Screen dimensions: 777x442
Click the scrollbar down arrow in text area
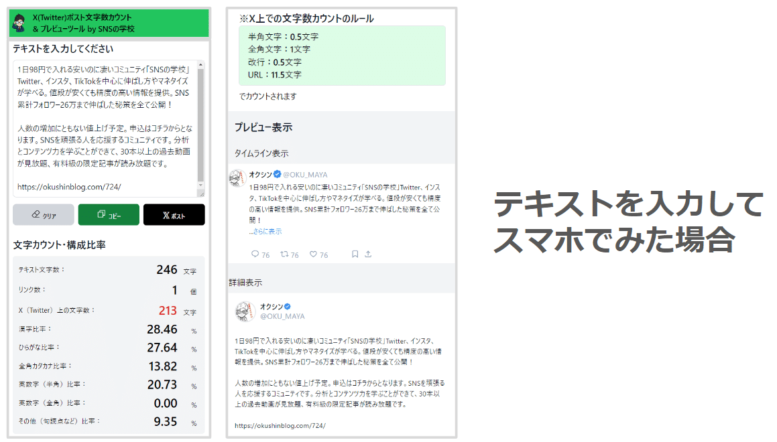(200, 185)
